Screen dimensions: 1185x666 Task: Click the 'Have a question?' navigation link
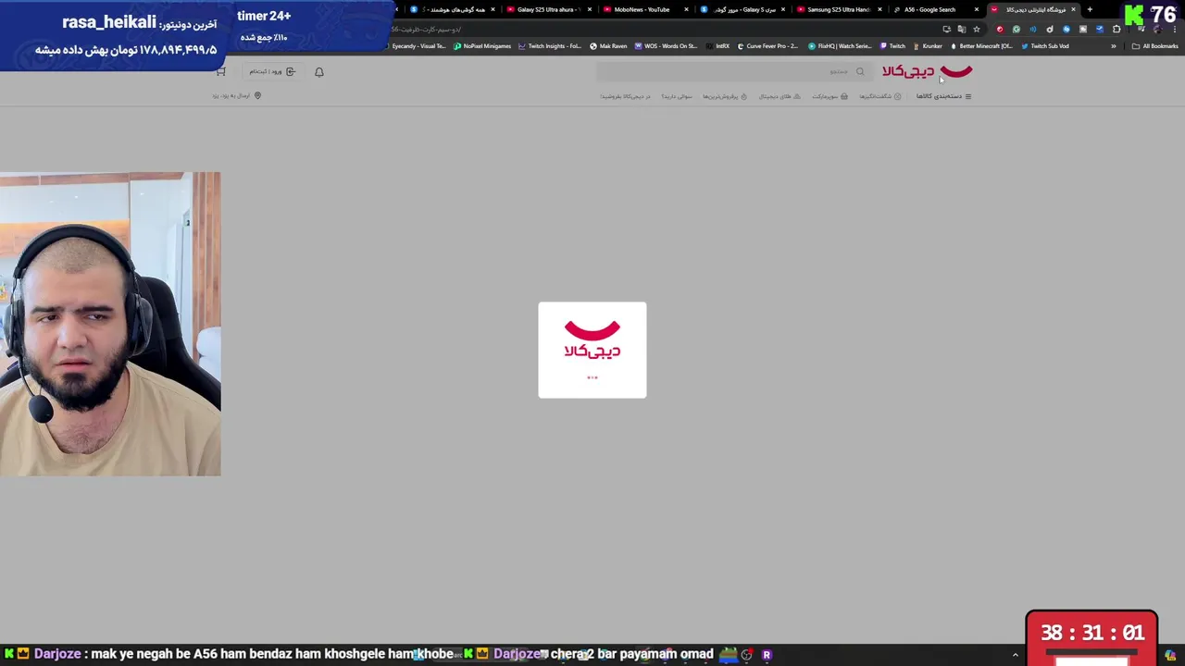point(676,96)
